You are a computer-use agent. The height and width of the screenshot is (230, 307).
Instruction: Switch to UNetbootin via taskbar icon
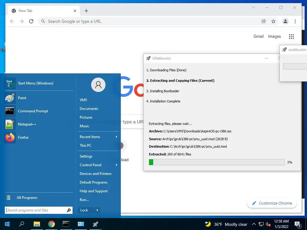click(96, 224)
